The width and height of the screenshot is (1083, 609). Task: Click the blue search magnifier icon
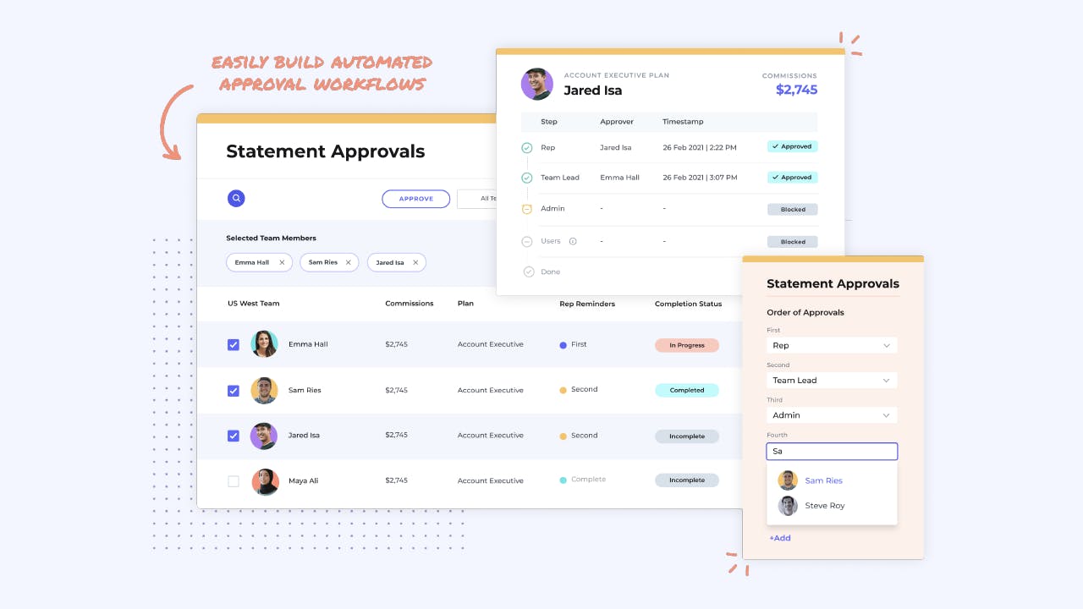(x=236, y=198)
